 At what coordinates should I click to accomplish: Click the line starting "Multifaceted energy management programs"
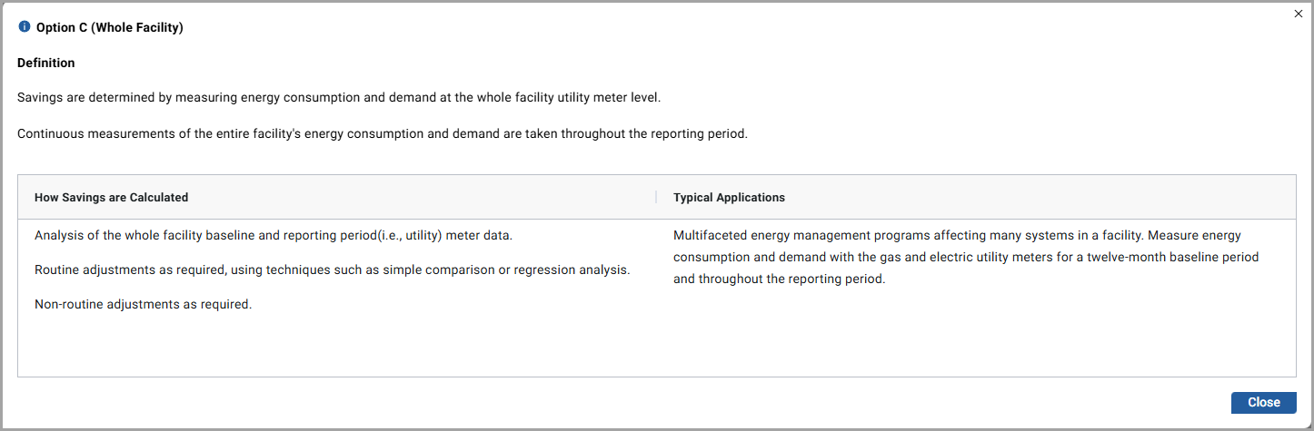(x=957, y=235)
